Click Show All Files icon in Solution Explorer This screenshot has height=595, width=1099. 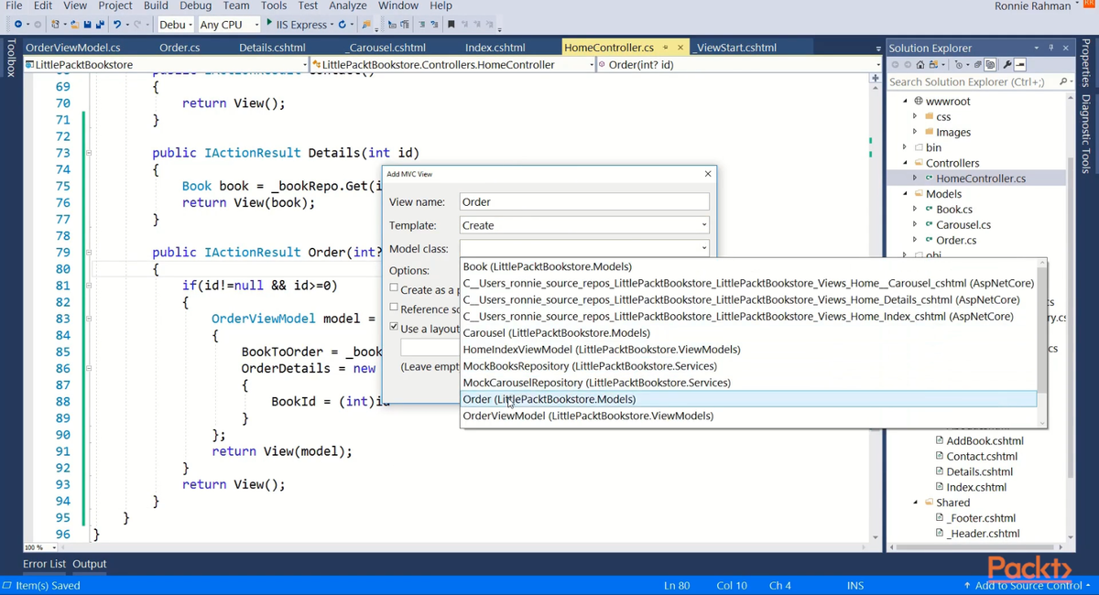coord(990,65)
